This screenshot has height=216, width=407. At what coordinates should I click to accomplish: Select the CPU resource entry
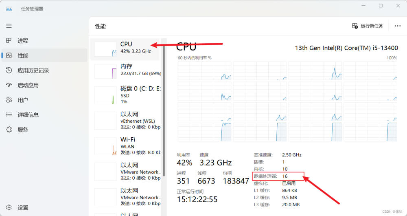[125, 49]
